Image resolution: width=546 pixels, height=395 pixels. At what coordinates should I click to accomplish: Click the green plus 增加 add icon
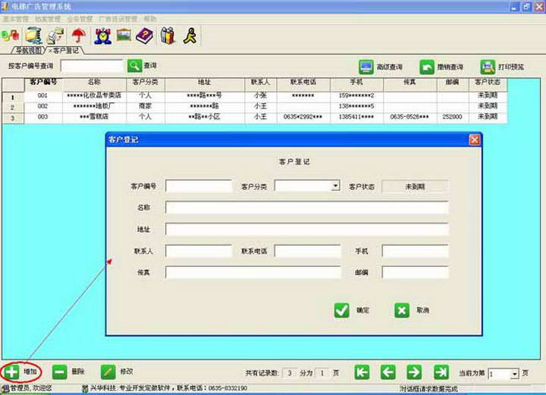pyautogui.click(x=11, y=372)
